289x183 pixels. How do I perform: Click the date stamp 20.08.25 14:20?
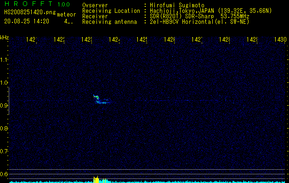[27, 22]
